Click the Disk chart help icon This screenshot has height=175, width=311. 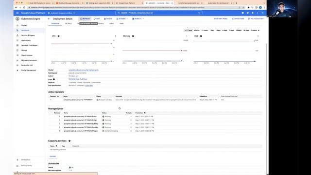pyautogui.click(x=201, y=36)
